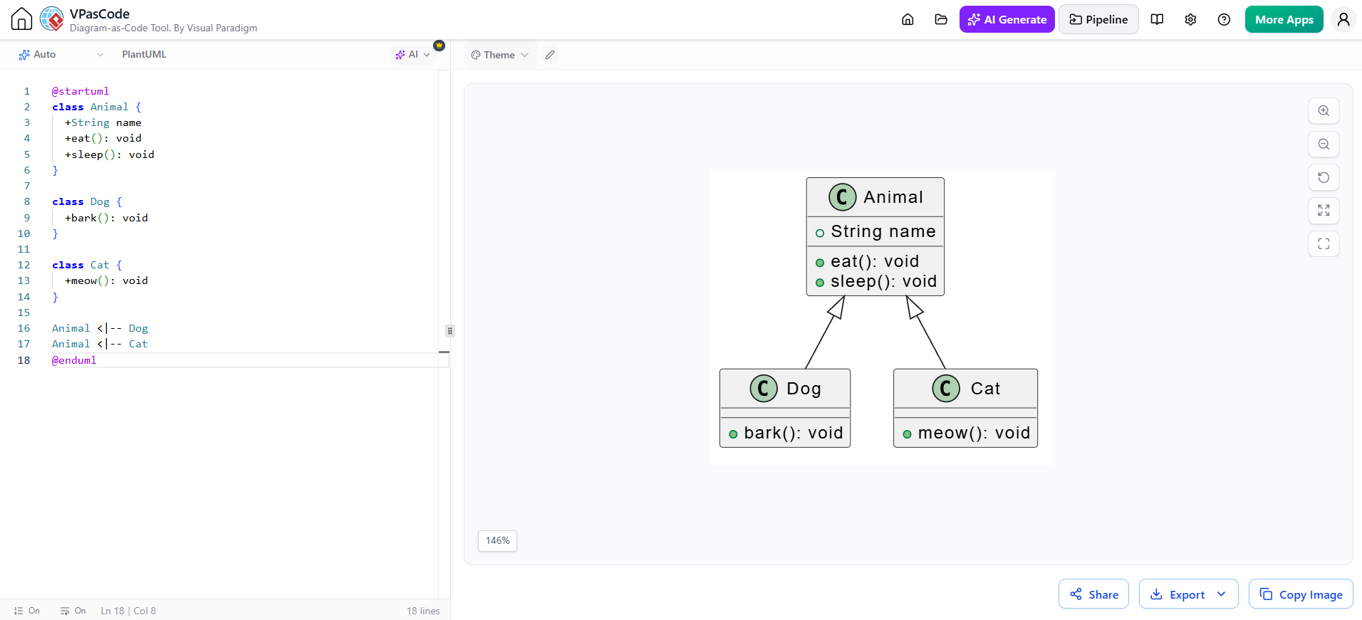Open the Pipeline button

pyautogui.click(x=1098, y=20)
